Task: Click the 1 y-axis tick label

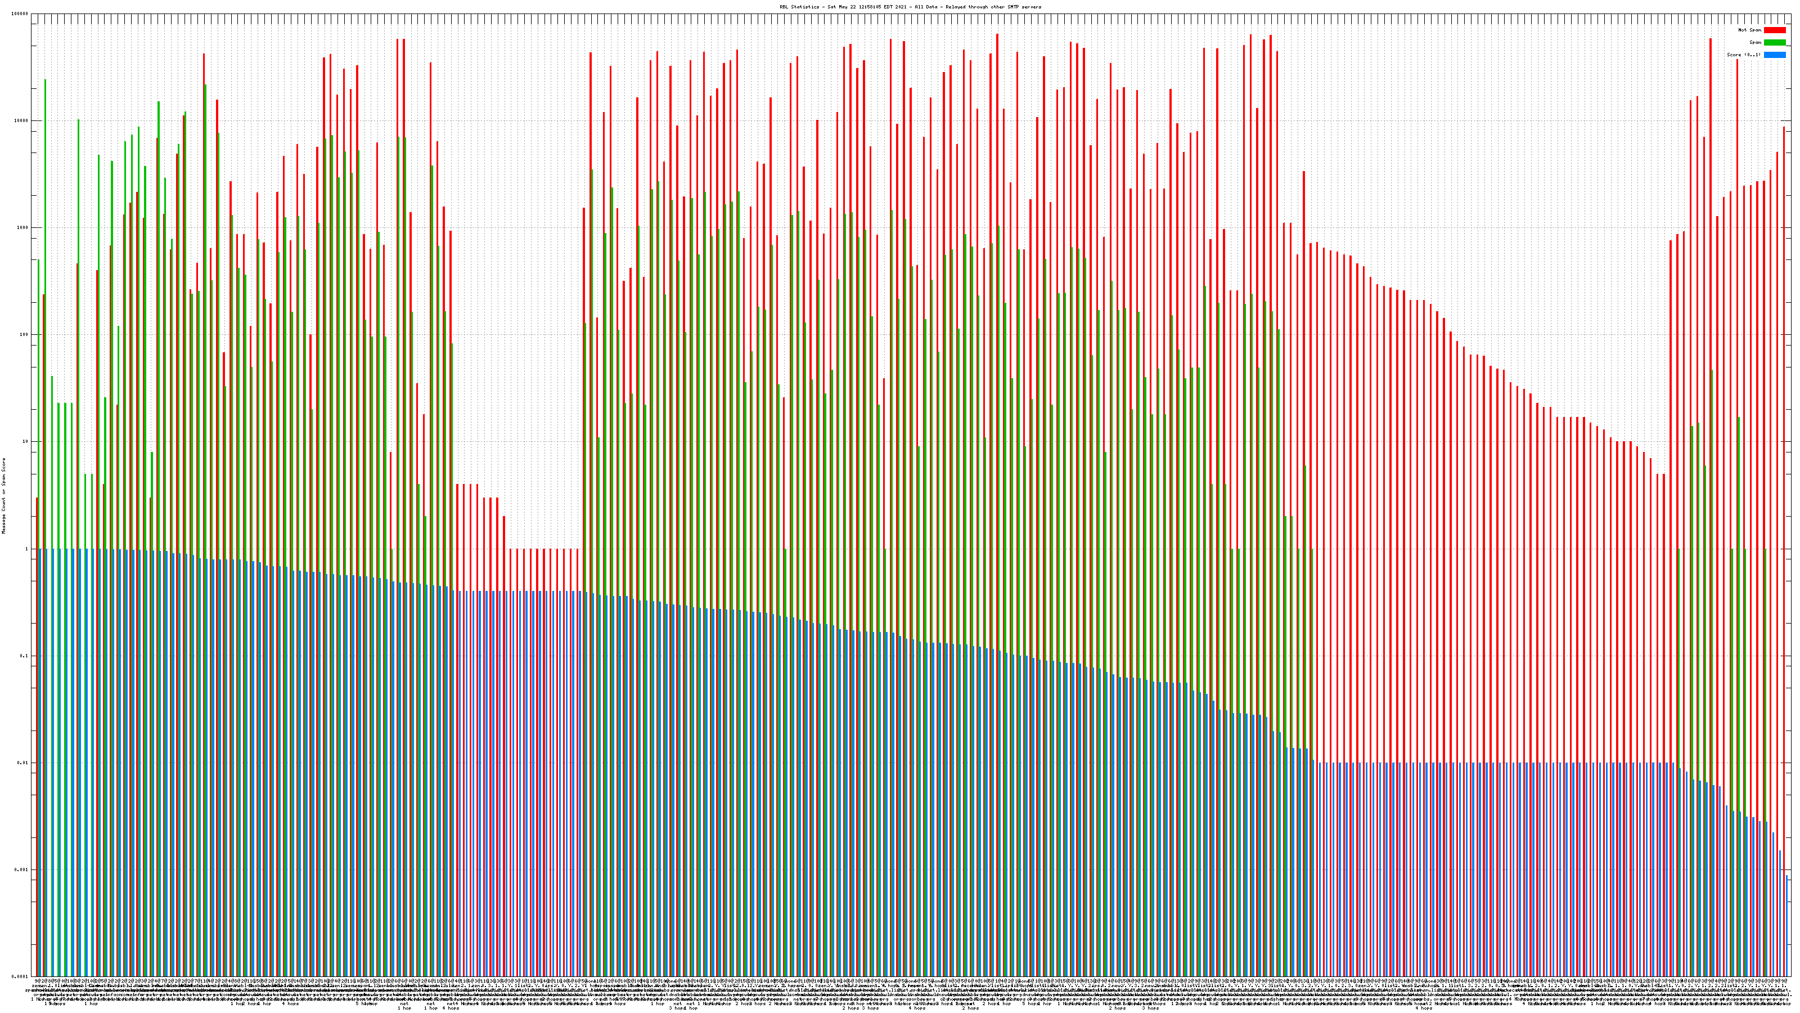Action: pyautogui.click(x=27, y=549)
